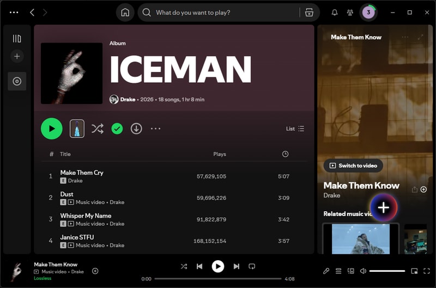The height and width of the screenshot is (288, 436).
Task: Click the Title column header
Action: coord(65,154)
